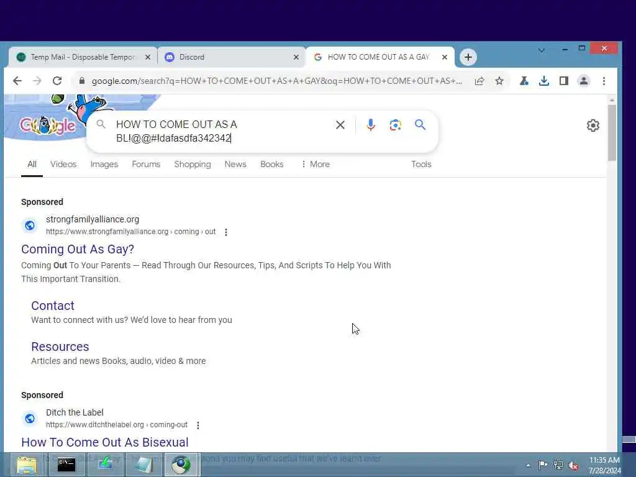Screen dimensions: 636x477
Task: Open the search Tools options
Action: (x=421, y=164)
